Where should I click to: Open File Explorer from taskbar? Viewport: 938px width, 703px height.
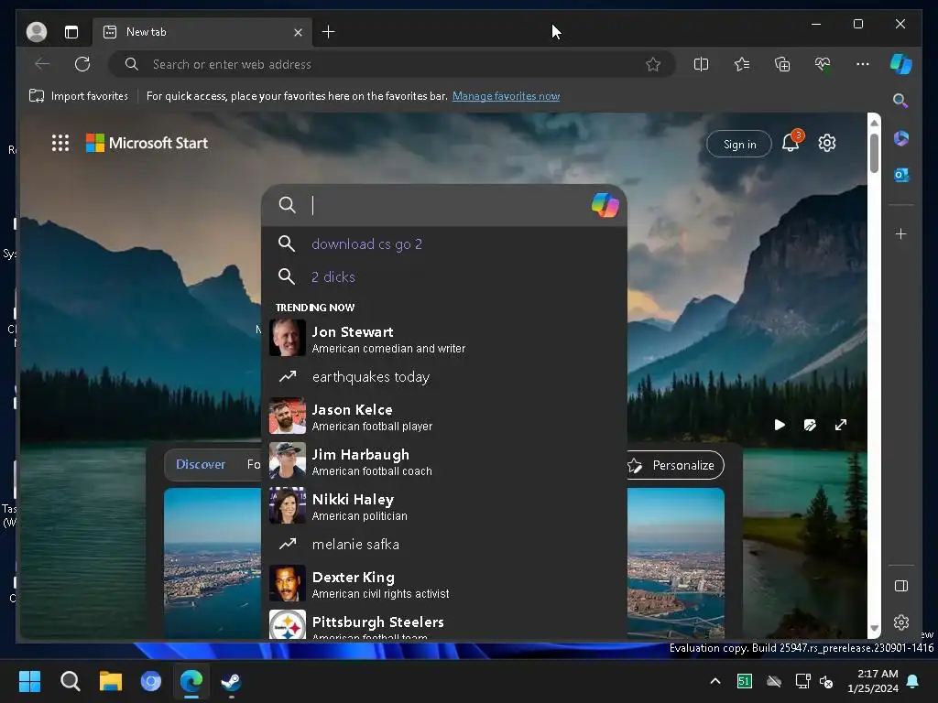[111, 681]
